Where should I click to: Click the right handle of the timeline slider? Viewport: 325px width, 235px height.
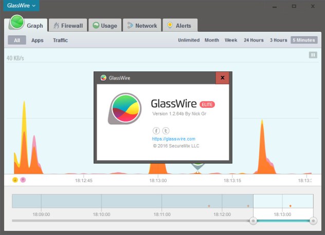coord(313,221)
